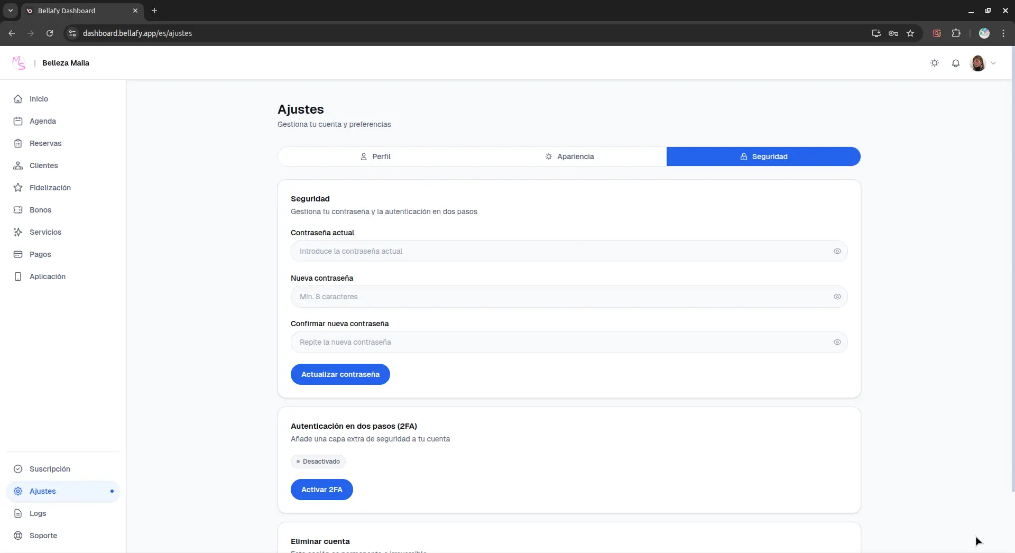This screenshot has width=1015, height=553.
Task: Open the Pagos section
Action: (40, 254)
